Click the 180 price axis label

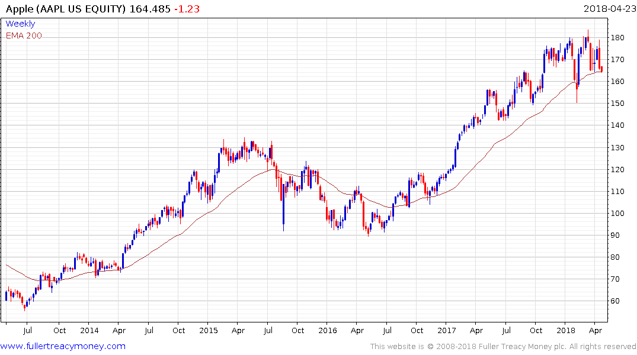click(x=617, y=38)
